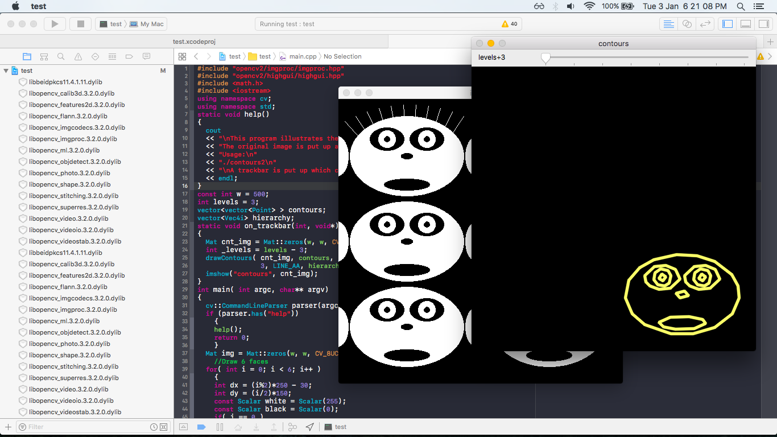Click the battery status menu item

pos(618,6)
